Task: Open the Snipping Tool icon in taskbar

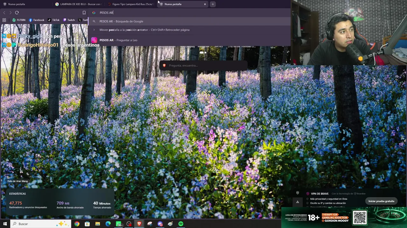Action: (150, 224)
